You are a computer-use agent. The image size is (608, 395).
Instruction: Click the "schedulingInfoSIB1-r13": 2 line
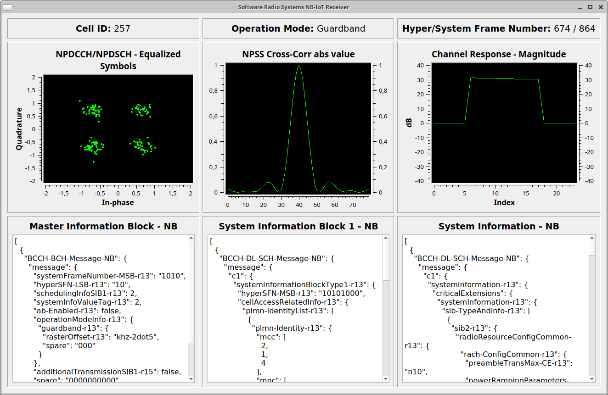point(85,293)
